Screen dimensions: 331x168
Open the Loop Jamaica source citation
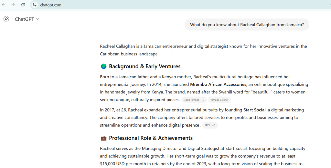pyautogui.click(x=194, y=100)
